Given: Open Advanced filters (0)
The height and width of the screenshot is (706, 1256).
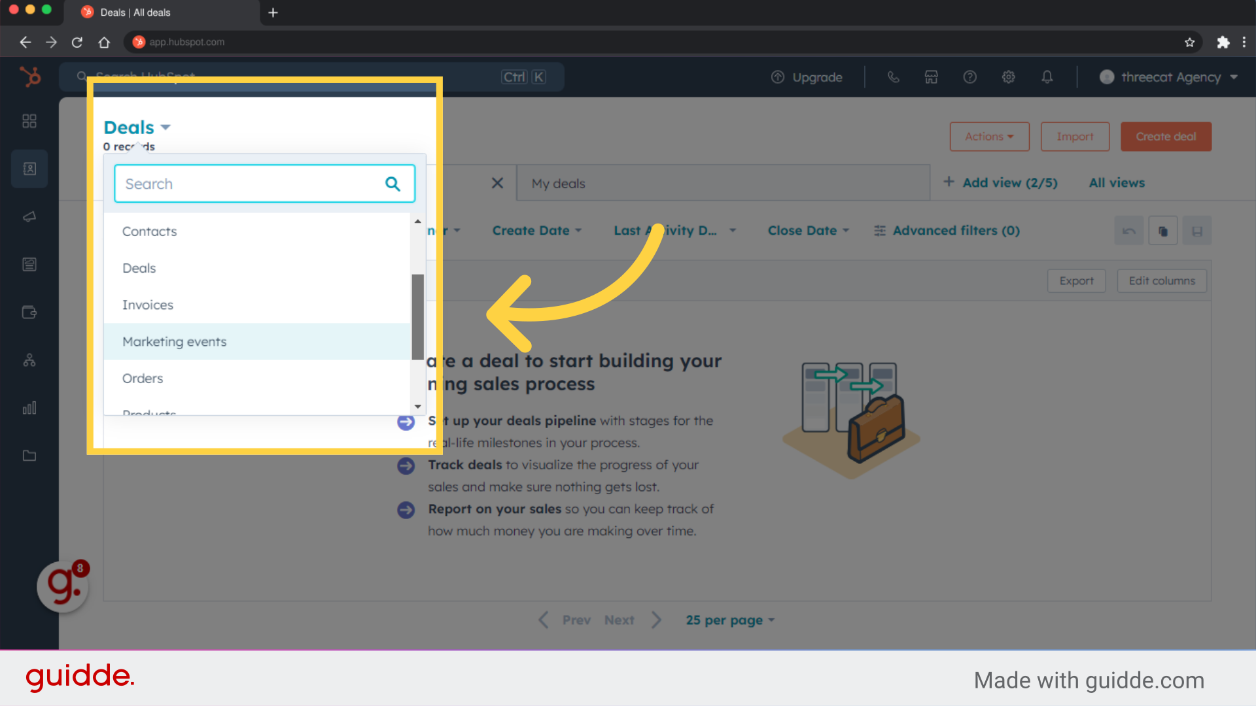Looking at the screenshot, I should click(947, 231).
